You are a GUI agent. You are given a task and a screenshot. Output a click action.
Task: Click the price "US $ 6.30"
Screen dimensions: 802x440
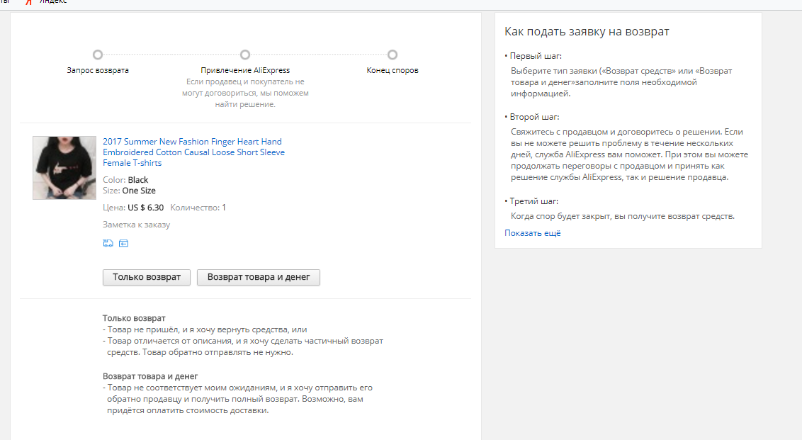tap(145, 208)
